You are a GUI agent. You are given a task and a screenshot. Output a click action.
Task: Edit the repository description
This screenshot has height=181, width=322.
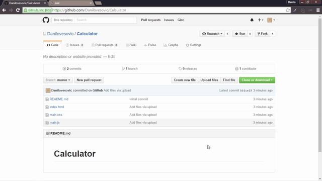coord(111,57)
